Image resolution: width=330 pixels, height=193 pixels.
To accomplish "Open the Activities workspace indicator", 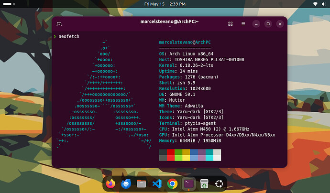I will coord(9,4).
